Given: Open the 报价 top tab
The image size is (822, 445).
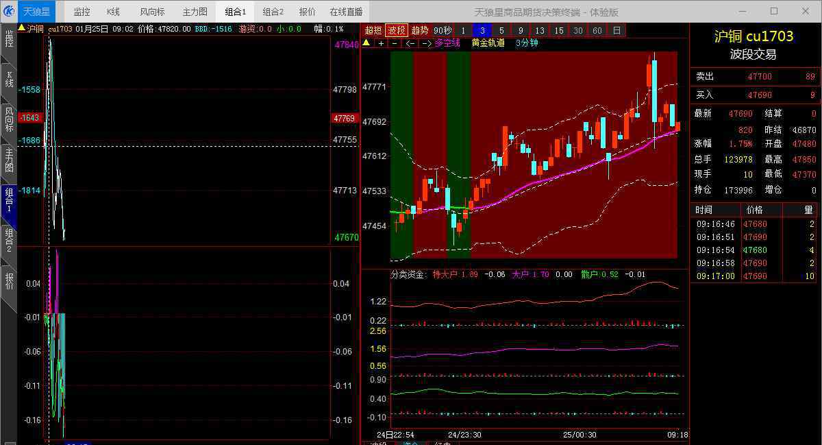Looking at the screenshot, I should [308, 12].
